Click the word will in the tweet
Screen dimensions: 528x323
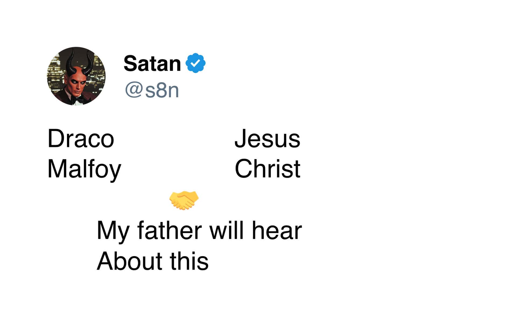click(x=226, y=230)
